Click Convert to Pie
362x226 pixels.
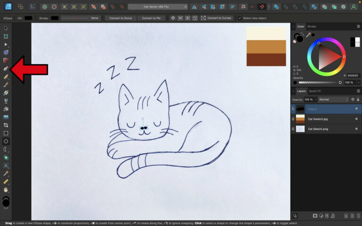(151, 18)
